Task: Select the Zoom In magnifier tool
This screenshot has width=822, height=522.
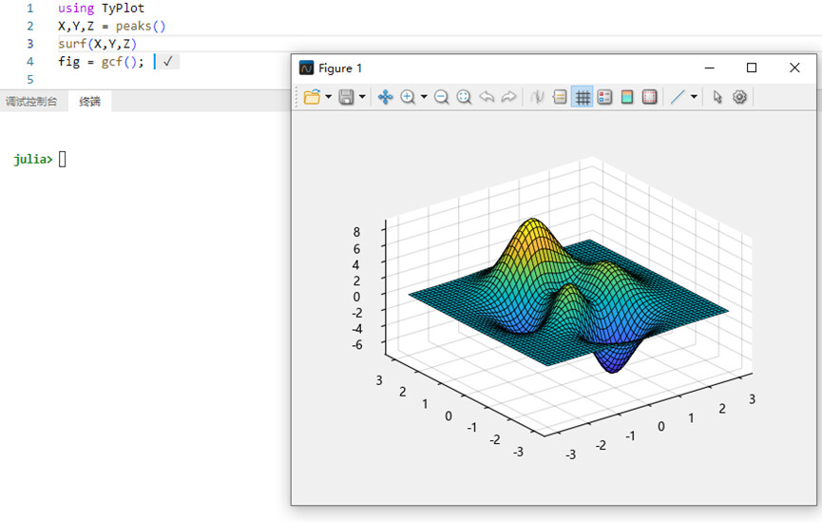Action: 408,97
